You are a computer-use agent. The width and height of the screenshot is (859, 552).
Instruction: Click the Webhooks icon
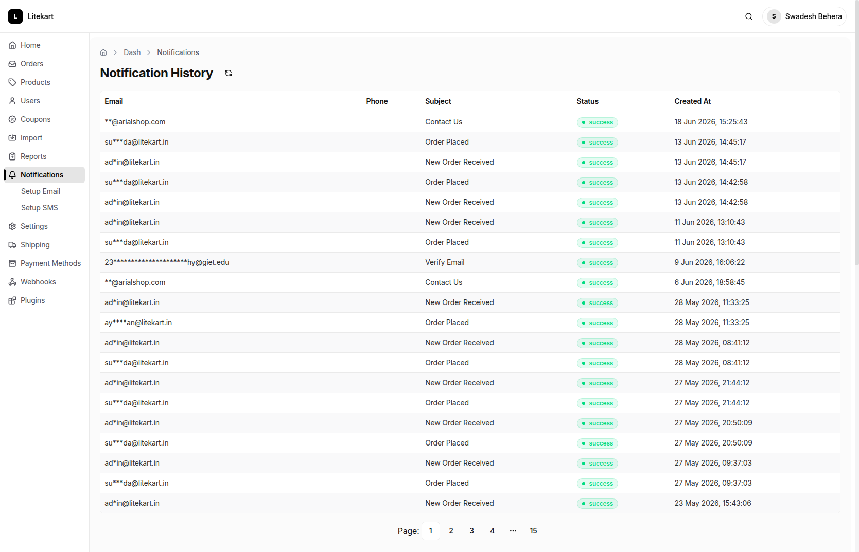pos(12,282)
